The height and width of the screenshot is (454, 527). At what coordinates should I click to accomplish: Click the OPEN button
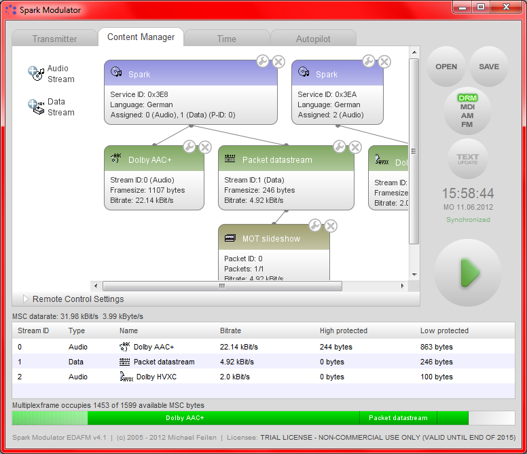[x=446, y=67]
